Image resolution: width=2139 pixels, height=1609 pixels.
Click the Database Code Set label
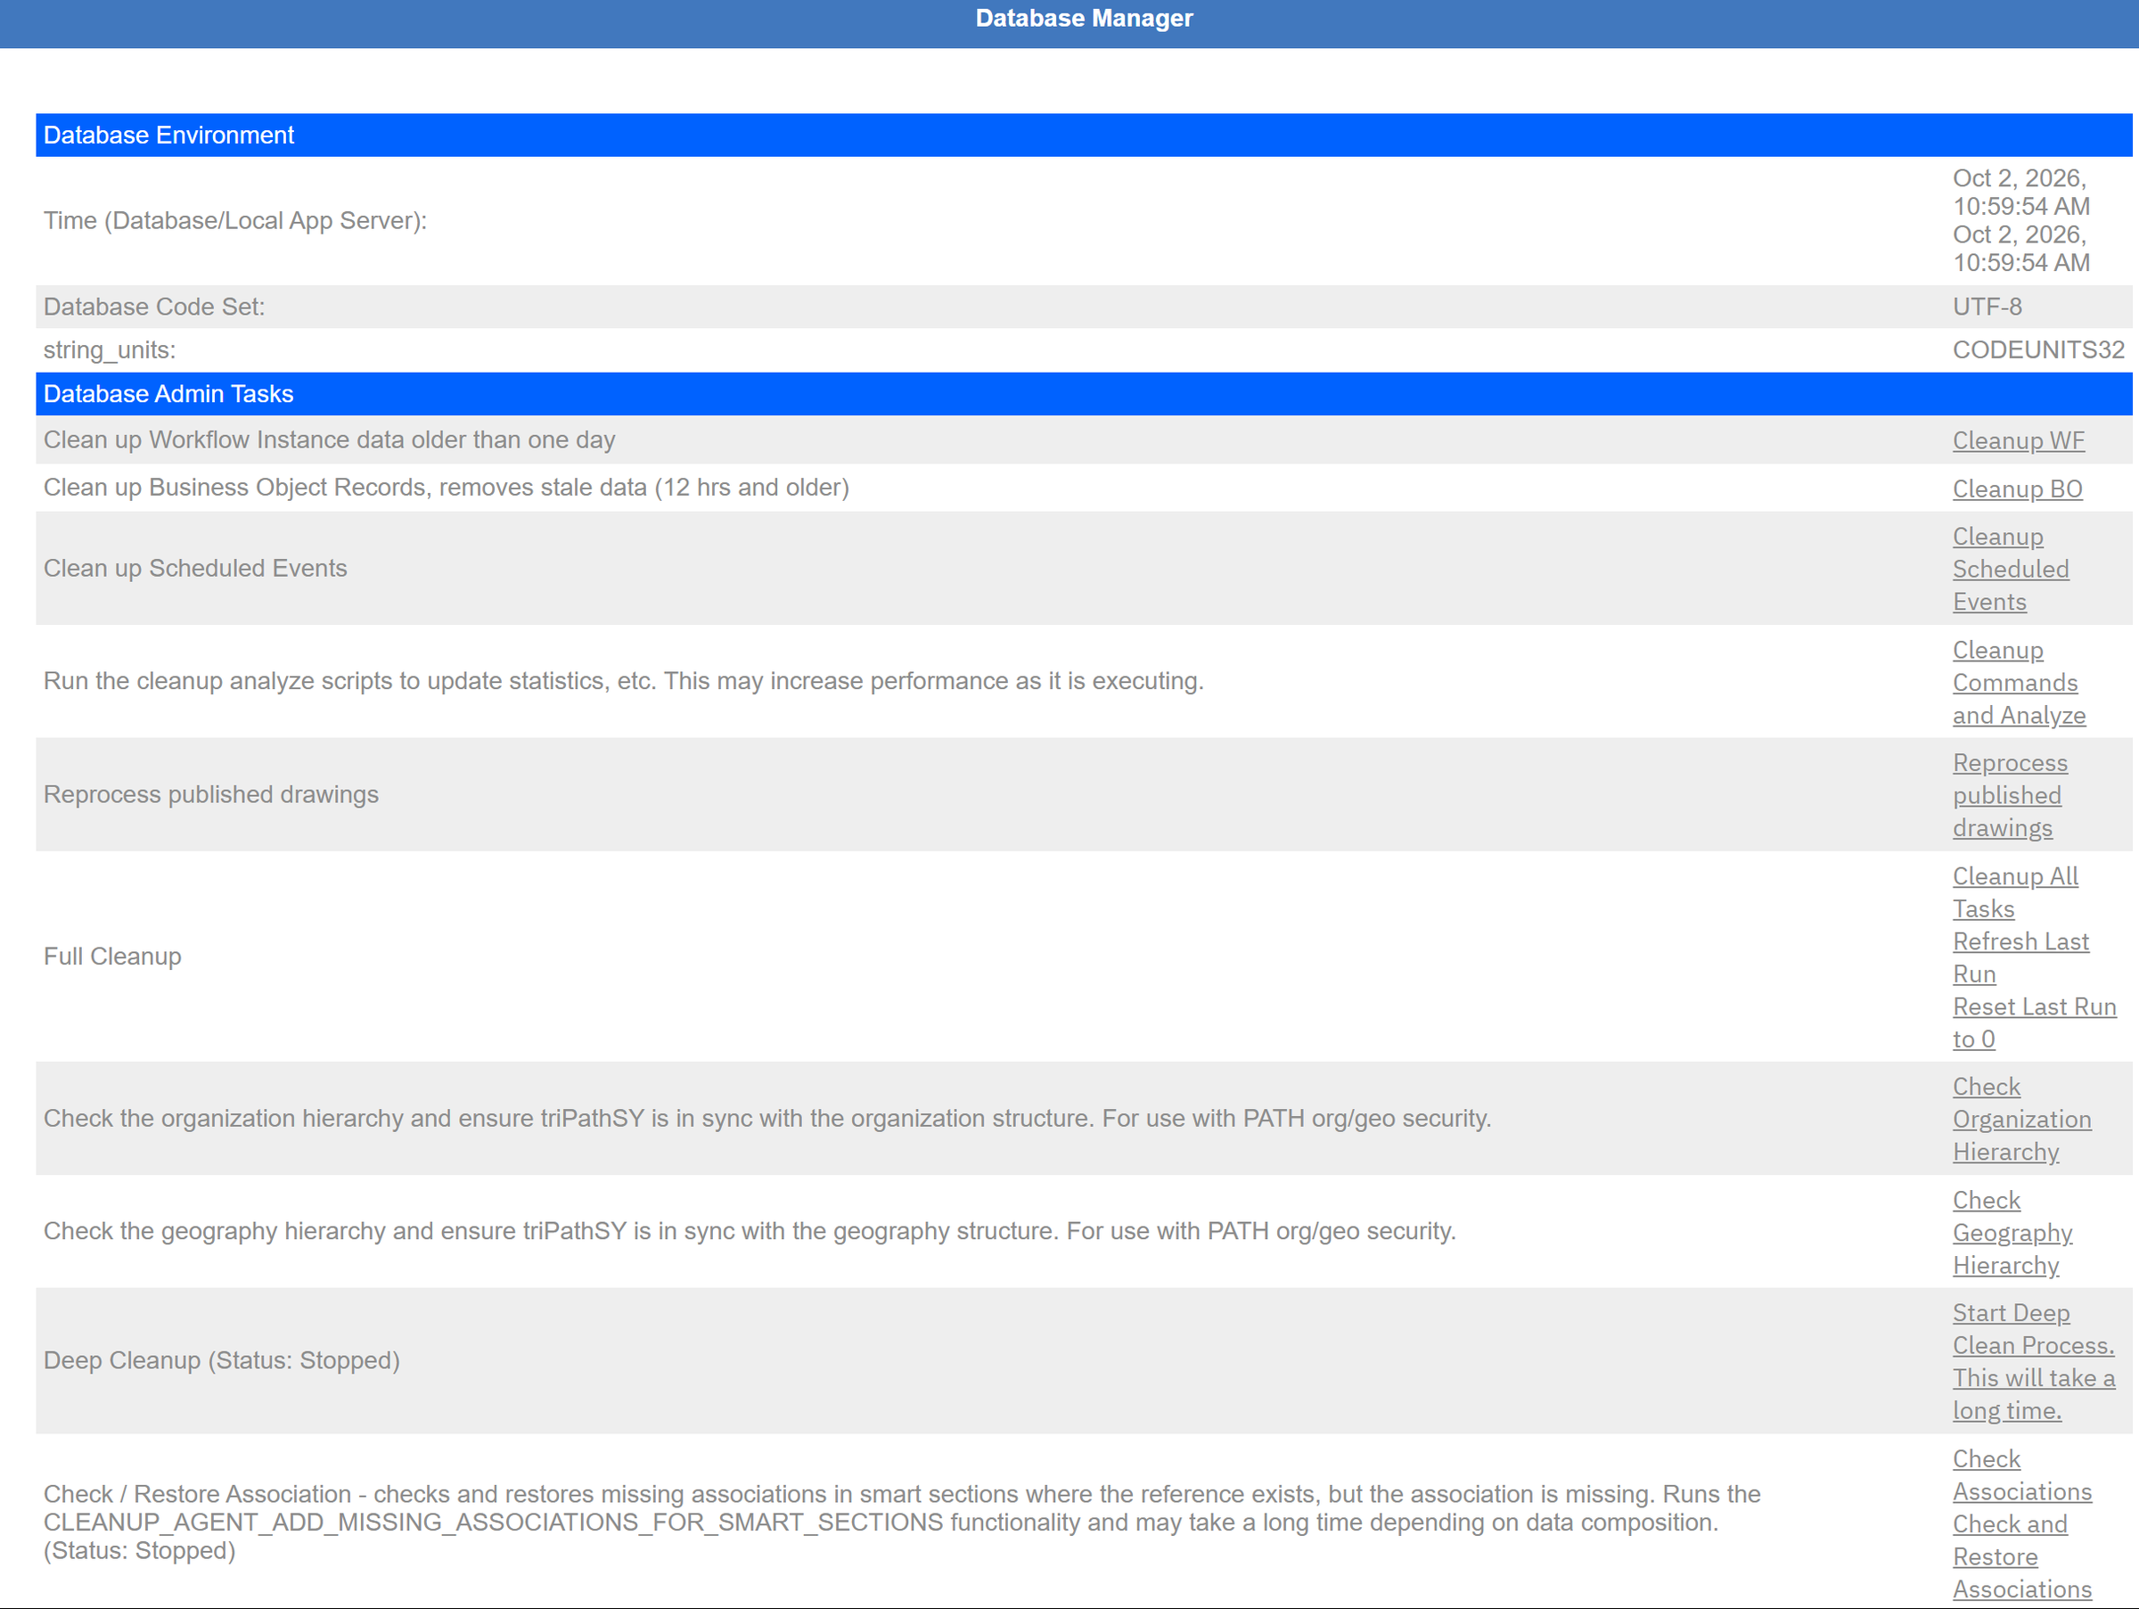click(154, 307)
